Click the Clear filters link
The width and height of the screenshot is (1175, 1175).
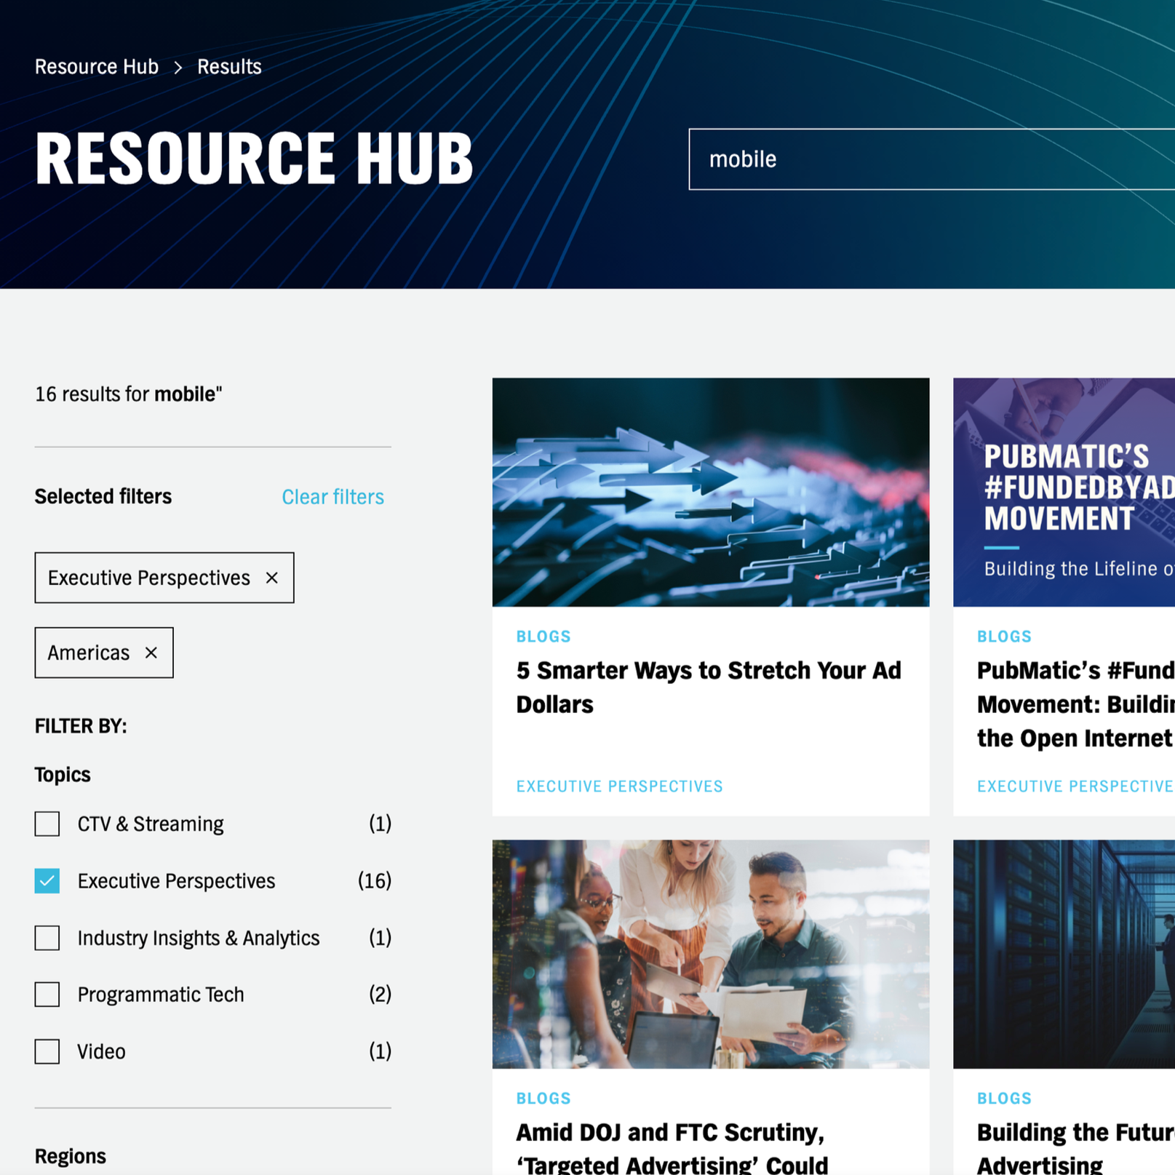(x=332, y=497)
